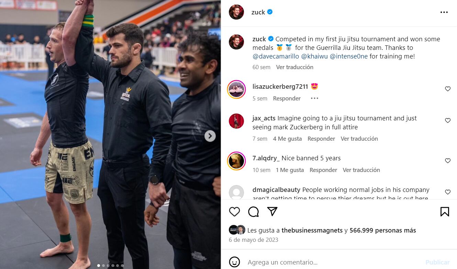Screen dimensions: 457x269
Task: Like lisazuckerberg7211's comment
Action: pyautogui.click(x=448, y=89)
